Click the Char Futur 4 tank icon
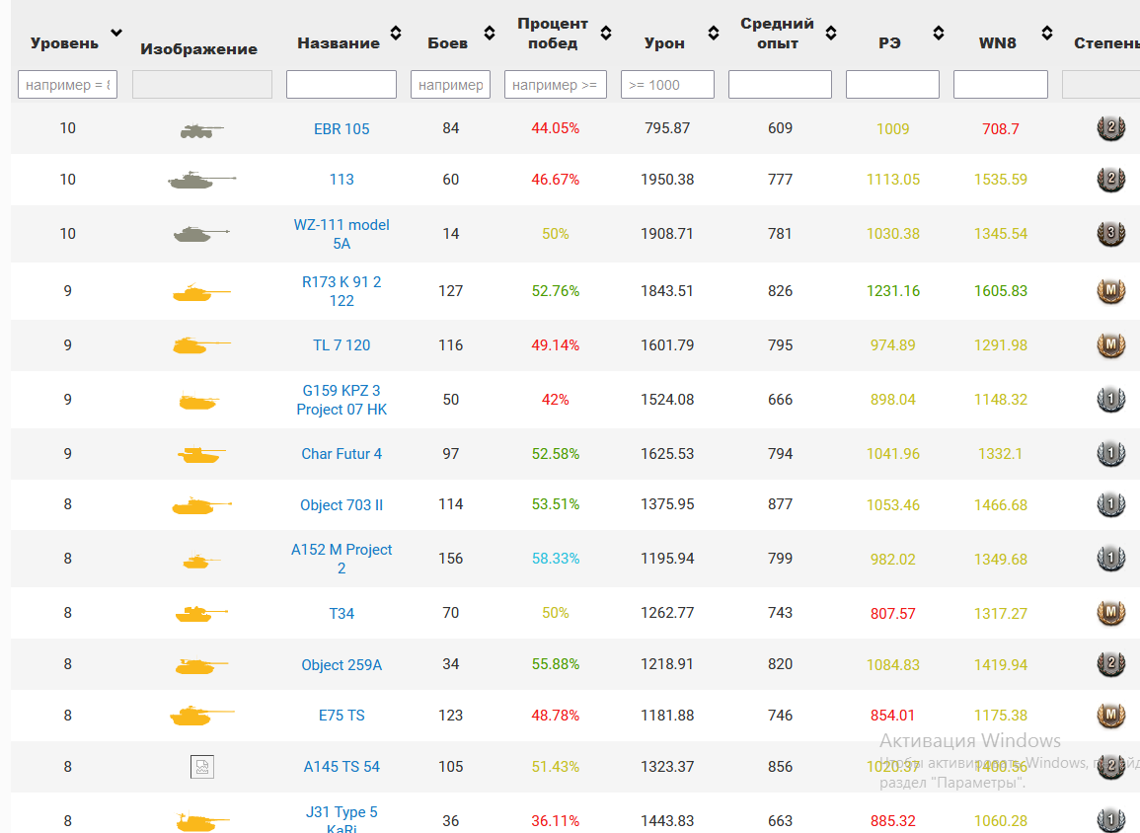 (201, 455)
